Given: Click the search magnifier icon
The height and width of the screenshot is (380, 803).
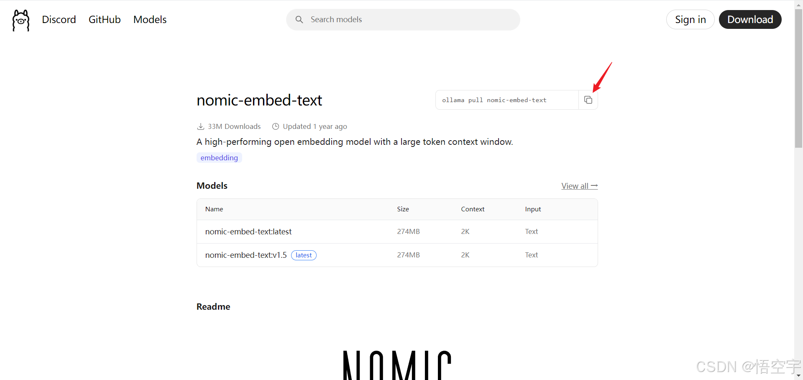Looking at the screenshot, I should tap(299, 20).
